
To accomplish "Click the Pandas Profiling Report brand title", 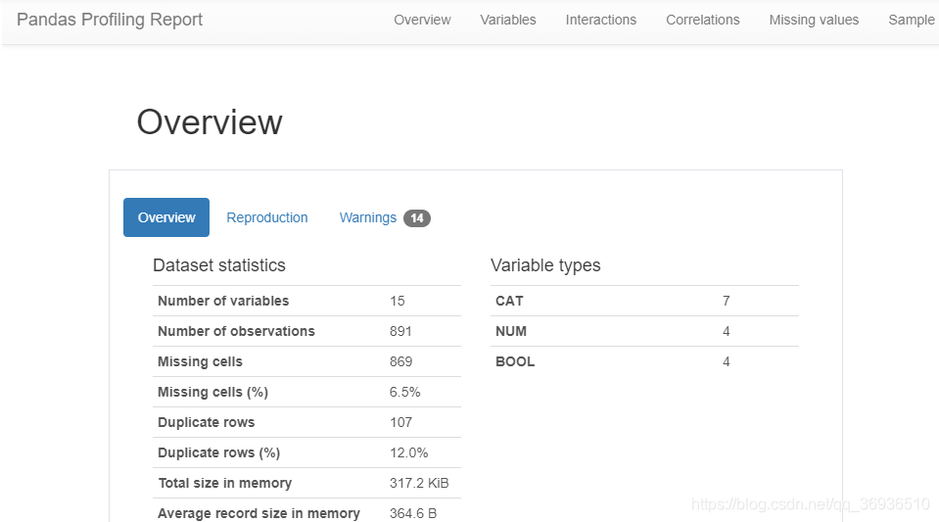I will 110,20.
